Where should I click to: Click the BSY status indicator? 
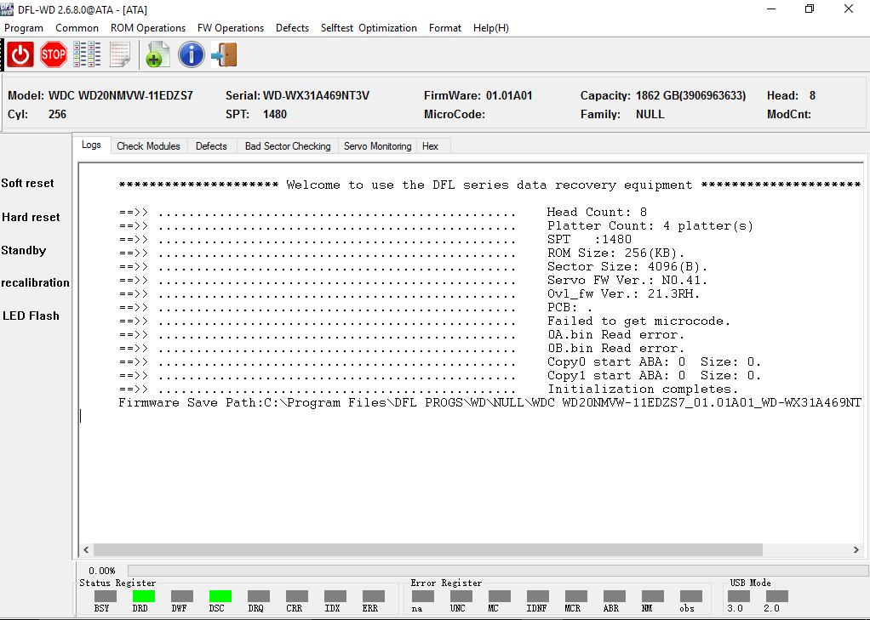[x=106, y=596]
